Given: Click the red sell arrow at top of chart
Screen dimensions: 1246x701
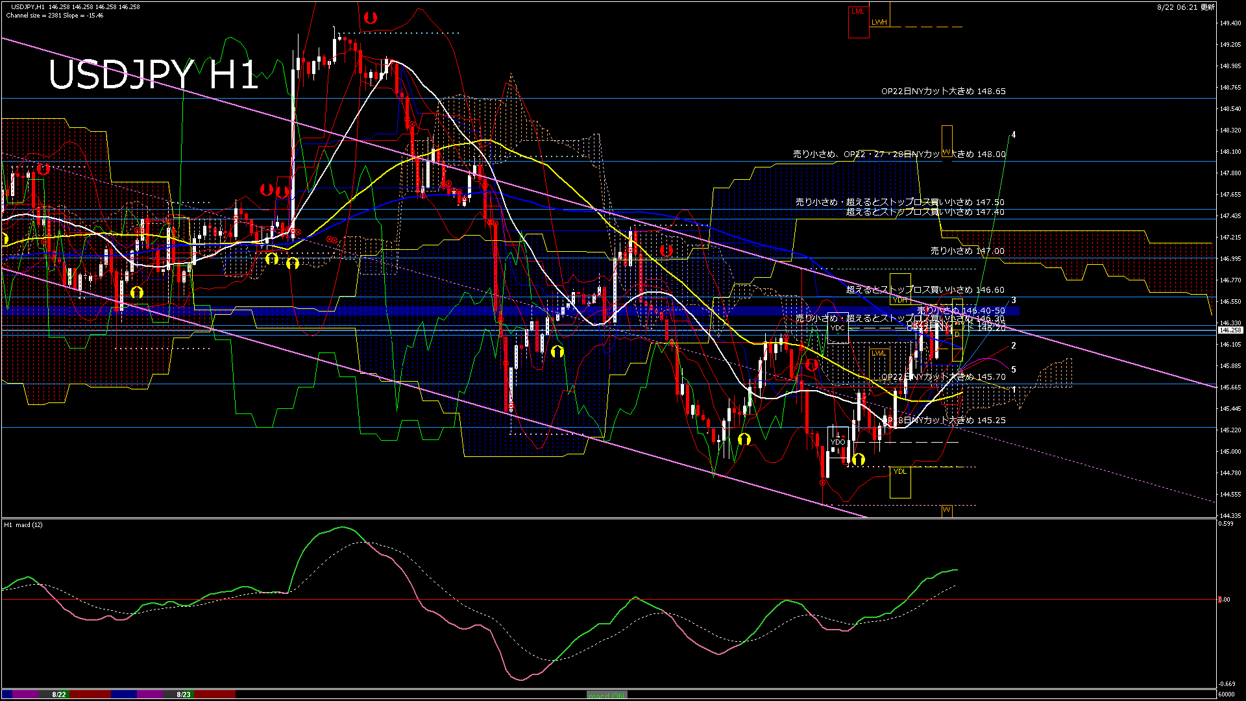Looking at the screenshot, I should (x=371, y=18).
